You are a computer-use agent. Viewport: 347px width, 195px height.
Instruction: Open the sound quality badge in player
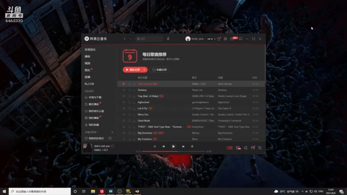230,148
